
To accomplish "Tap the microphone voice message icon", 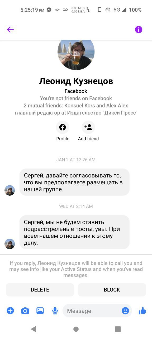I will pyautogui.click(x=55, y=311).
